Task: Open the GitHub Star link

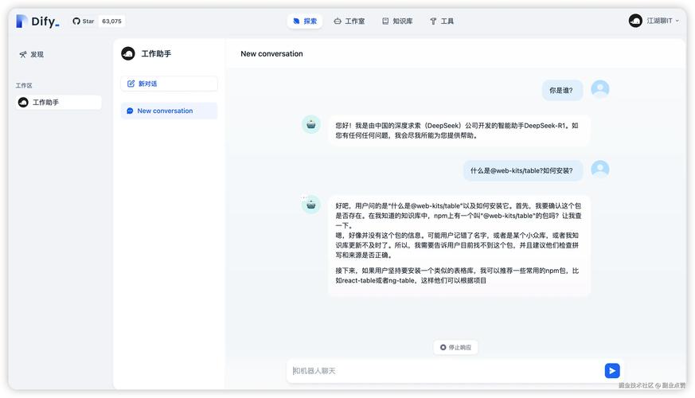Action: pos(84,21)
